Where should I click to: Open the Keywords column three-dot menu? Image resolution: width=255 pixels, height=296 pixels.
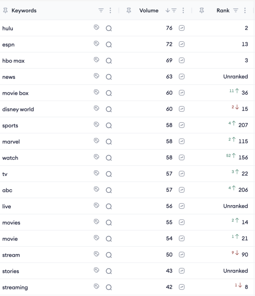[110, 10]
